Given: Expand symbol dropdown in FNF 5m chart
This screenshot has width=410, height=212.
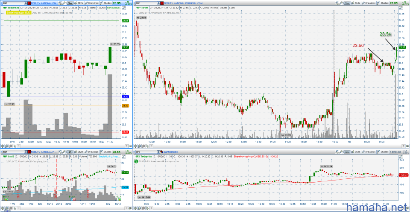Looking at the screenshot, I should pos(26,3).
